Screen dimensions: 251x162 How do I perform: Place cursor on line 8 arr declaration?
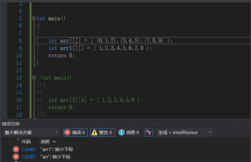110,41
